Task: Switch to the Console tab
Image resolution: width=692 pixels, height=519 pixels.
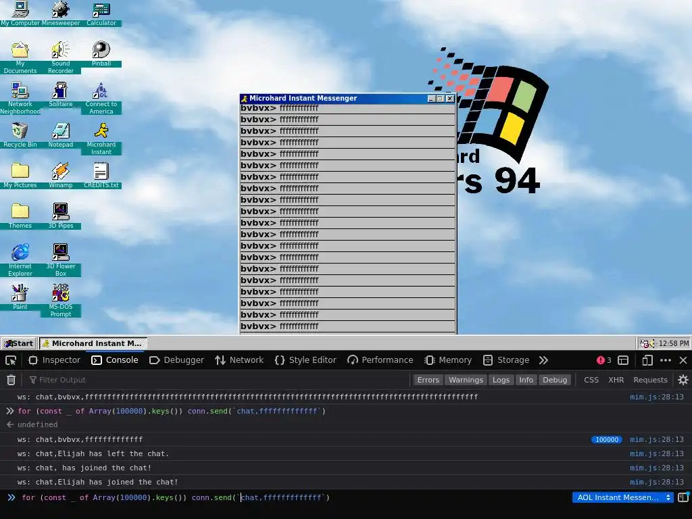Action: point(115,360)
